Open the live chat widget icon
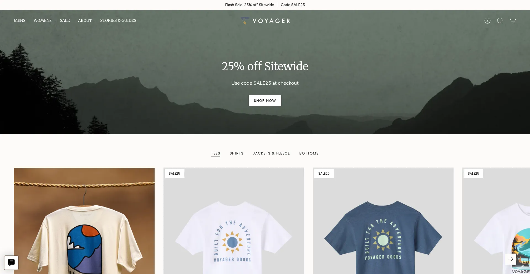The image size is (530, 274). 11,262
